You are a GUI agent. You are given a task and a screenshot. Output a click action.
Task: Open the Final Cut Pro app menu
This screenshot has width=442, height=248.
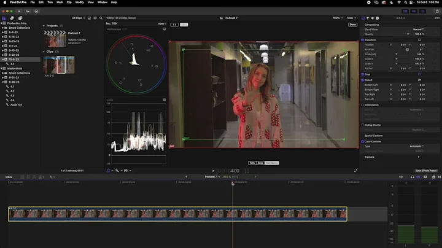click(18, 2)
